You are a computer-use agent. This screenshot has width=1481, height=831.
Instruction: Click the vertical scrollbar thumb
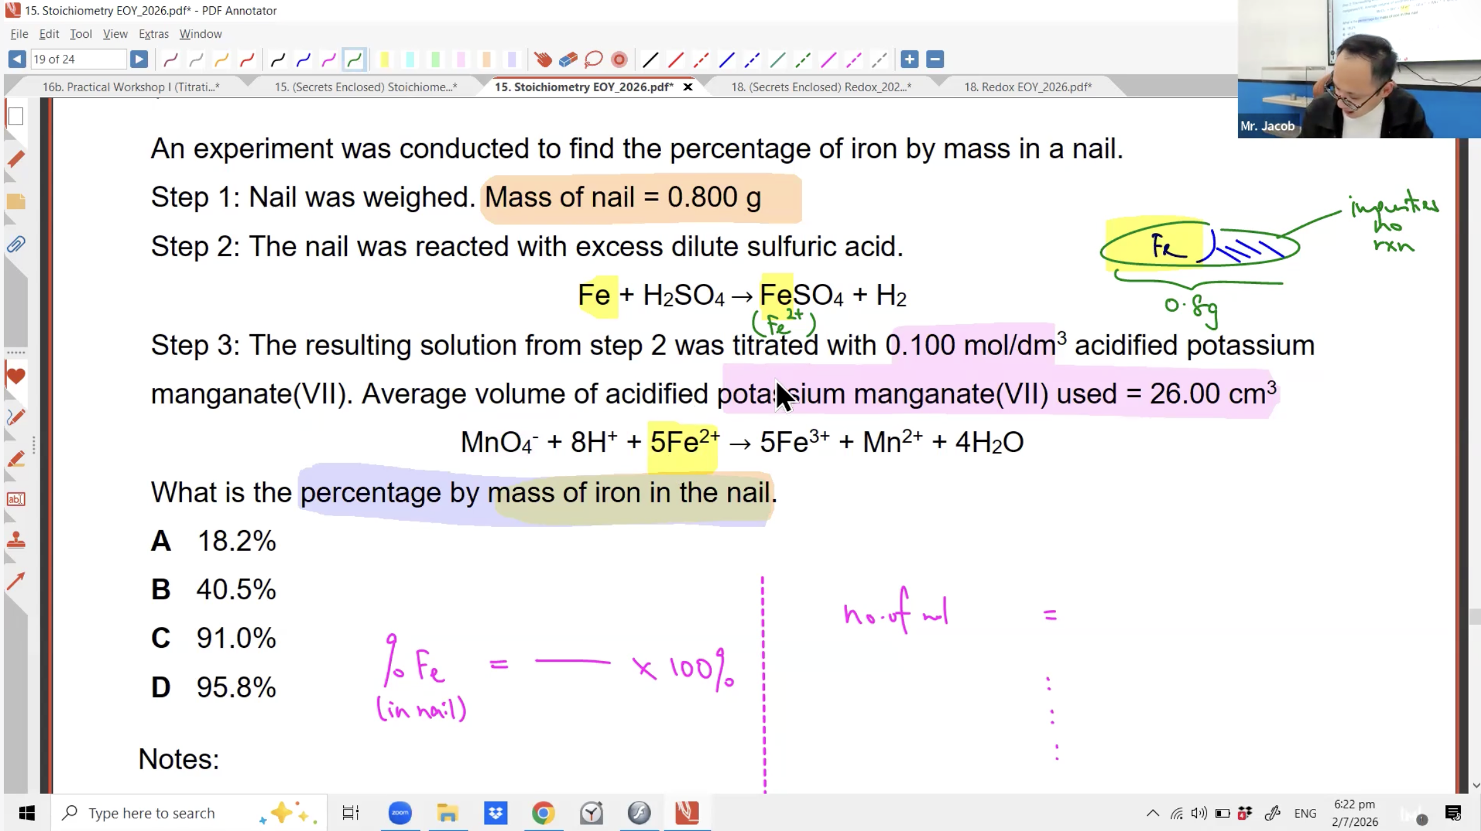coord(1475,616)
